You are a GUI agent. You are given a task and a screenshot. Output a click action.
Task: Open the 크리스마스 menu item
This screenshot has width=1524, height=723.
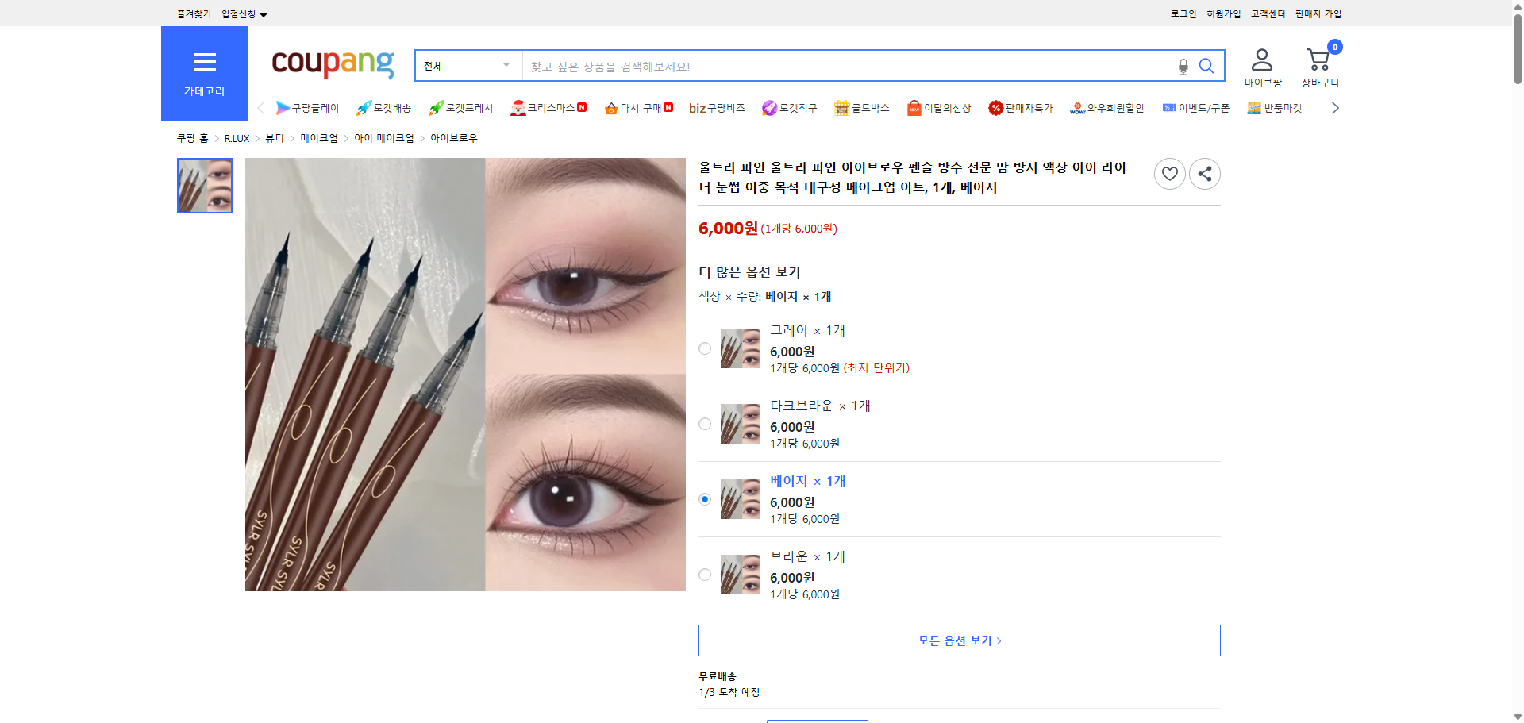click(x=549, y=107)
